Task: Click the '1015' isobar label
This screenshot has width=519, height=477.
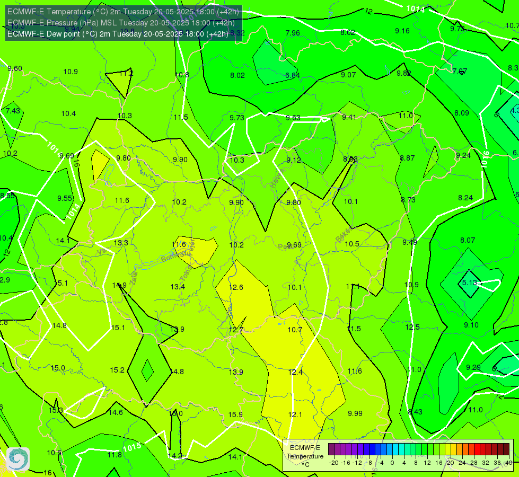Action: [132, 447]
